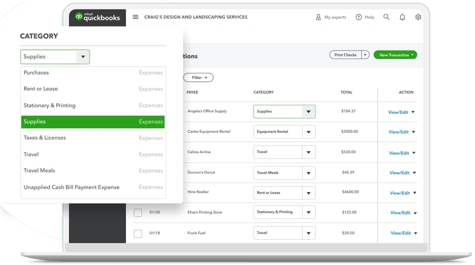Image resolution: width=475 pixels, height=265 pixels.
Task: Open action arrow beside Angela's Office Supply View/Edit
Action: (413, 111)
